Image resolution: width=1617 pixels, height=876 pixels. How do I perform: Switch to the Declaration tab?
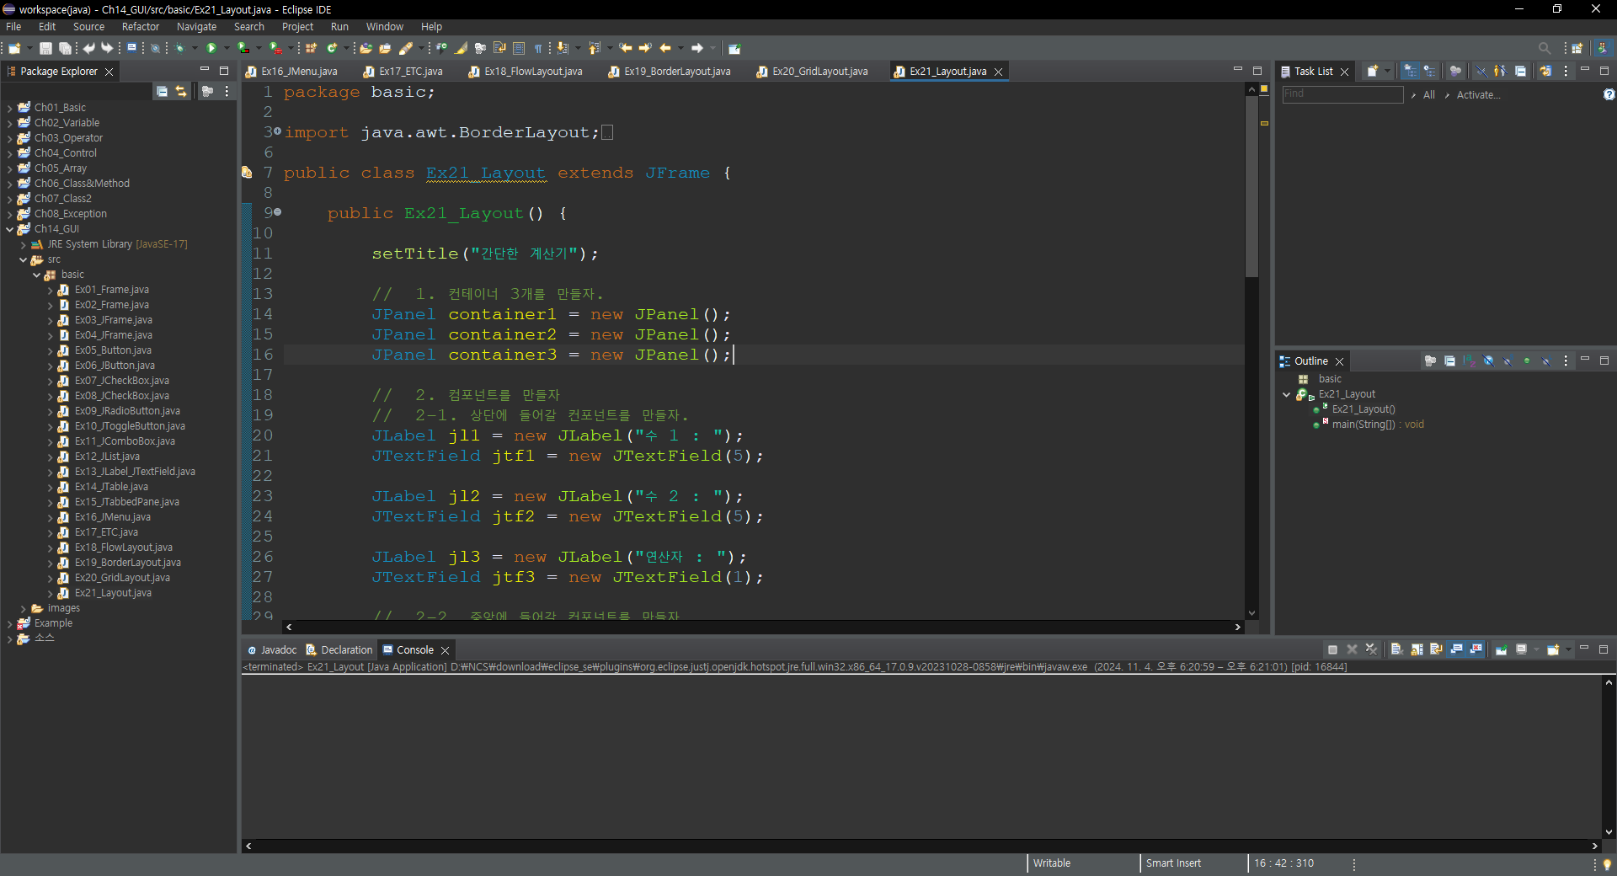(339, 650)
